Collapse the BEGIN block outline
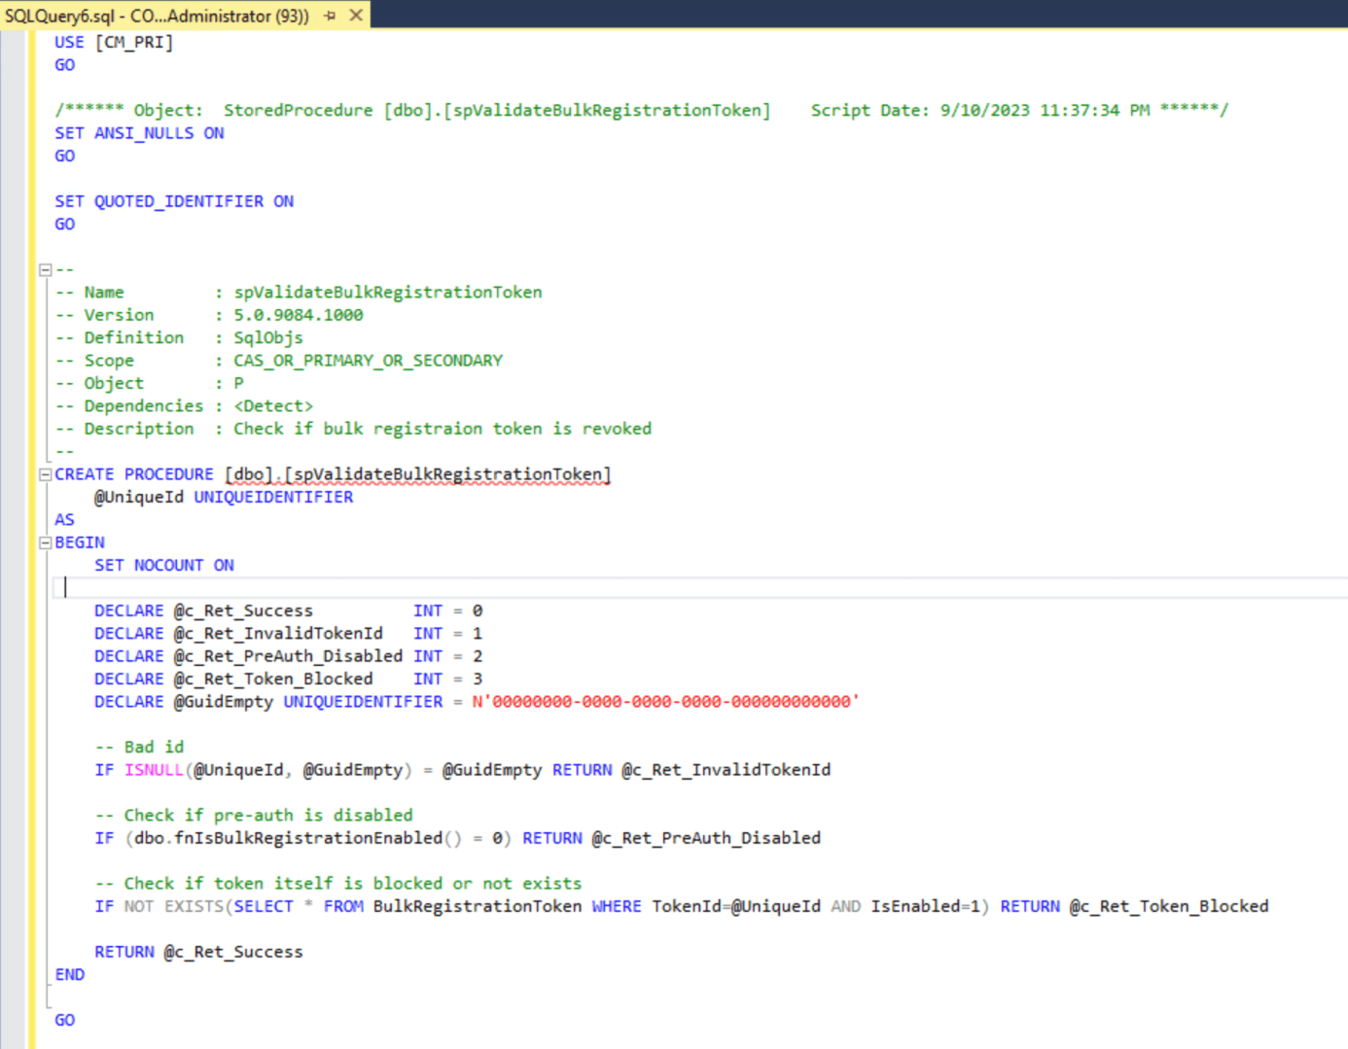 pos(45,542)
